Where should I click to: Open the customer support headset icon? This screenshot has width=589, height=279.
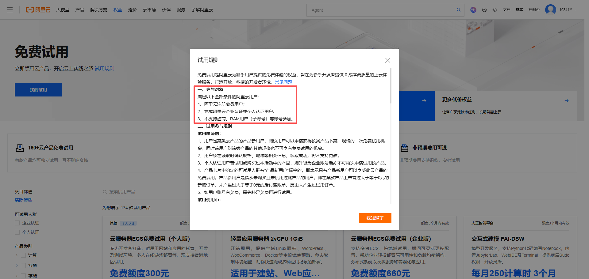[x=495, y=10]
